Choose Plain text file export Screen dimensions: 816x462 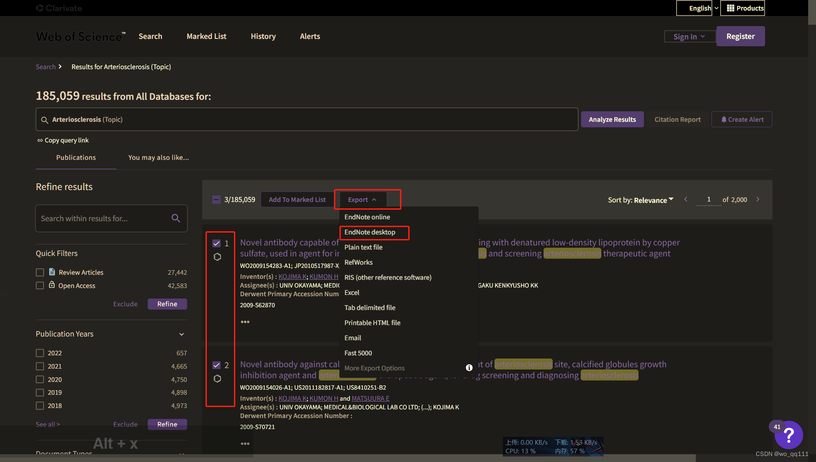(x=363, y=247)
